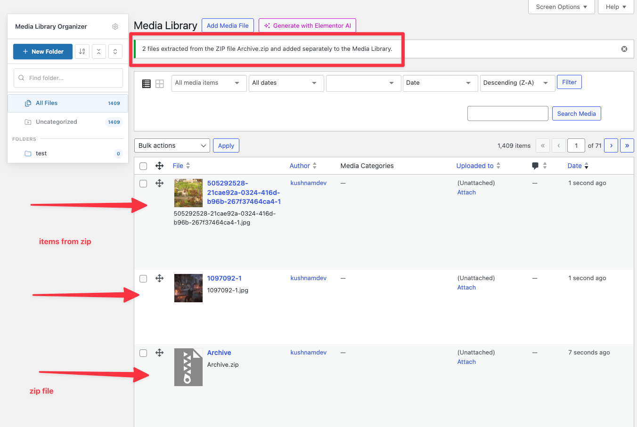Viewport: 637px width, 427px height.
Task: Open Screen Options
Action: tap(561, 7)
